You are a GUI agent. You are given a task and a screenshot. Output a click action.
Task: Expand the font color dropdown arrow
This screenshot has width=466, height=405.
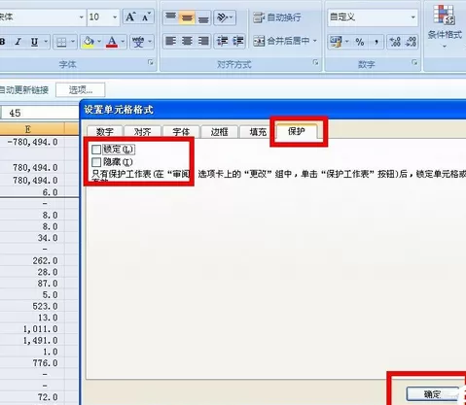[x=123, y=42]
